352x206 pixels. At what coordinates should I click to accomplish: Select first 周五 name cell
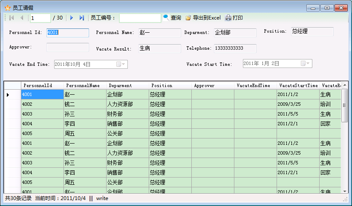point(85,133)
